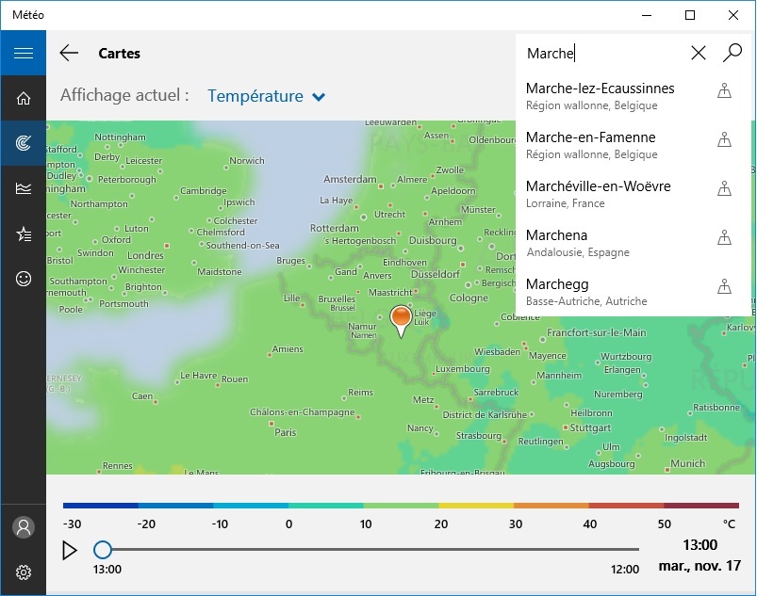Click Munich on the map

click(687, 463)
